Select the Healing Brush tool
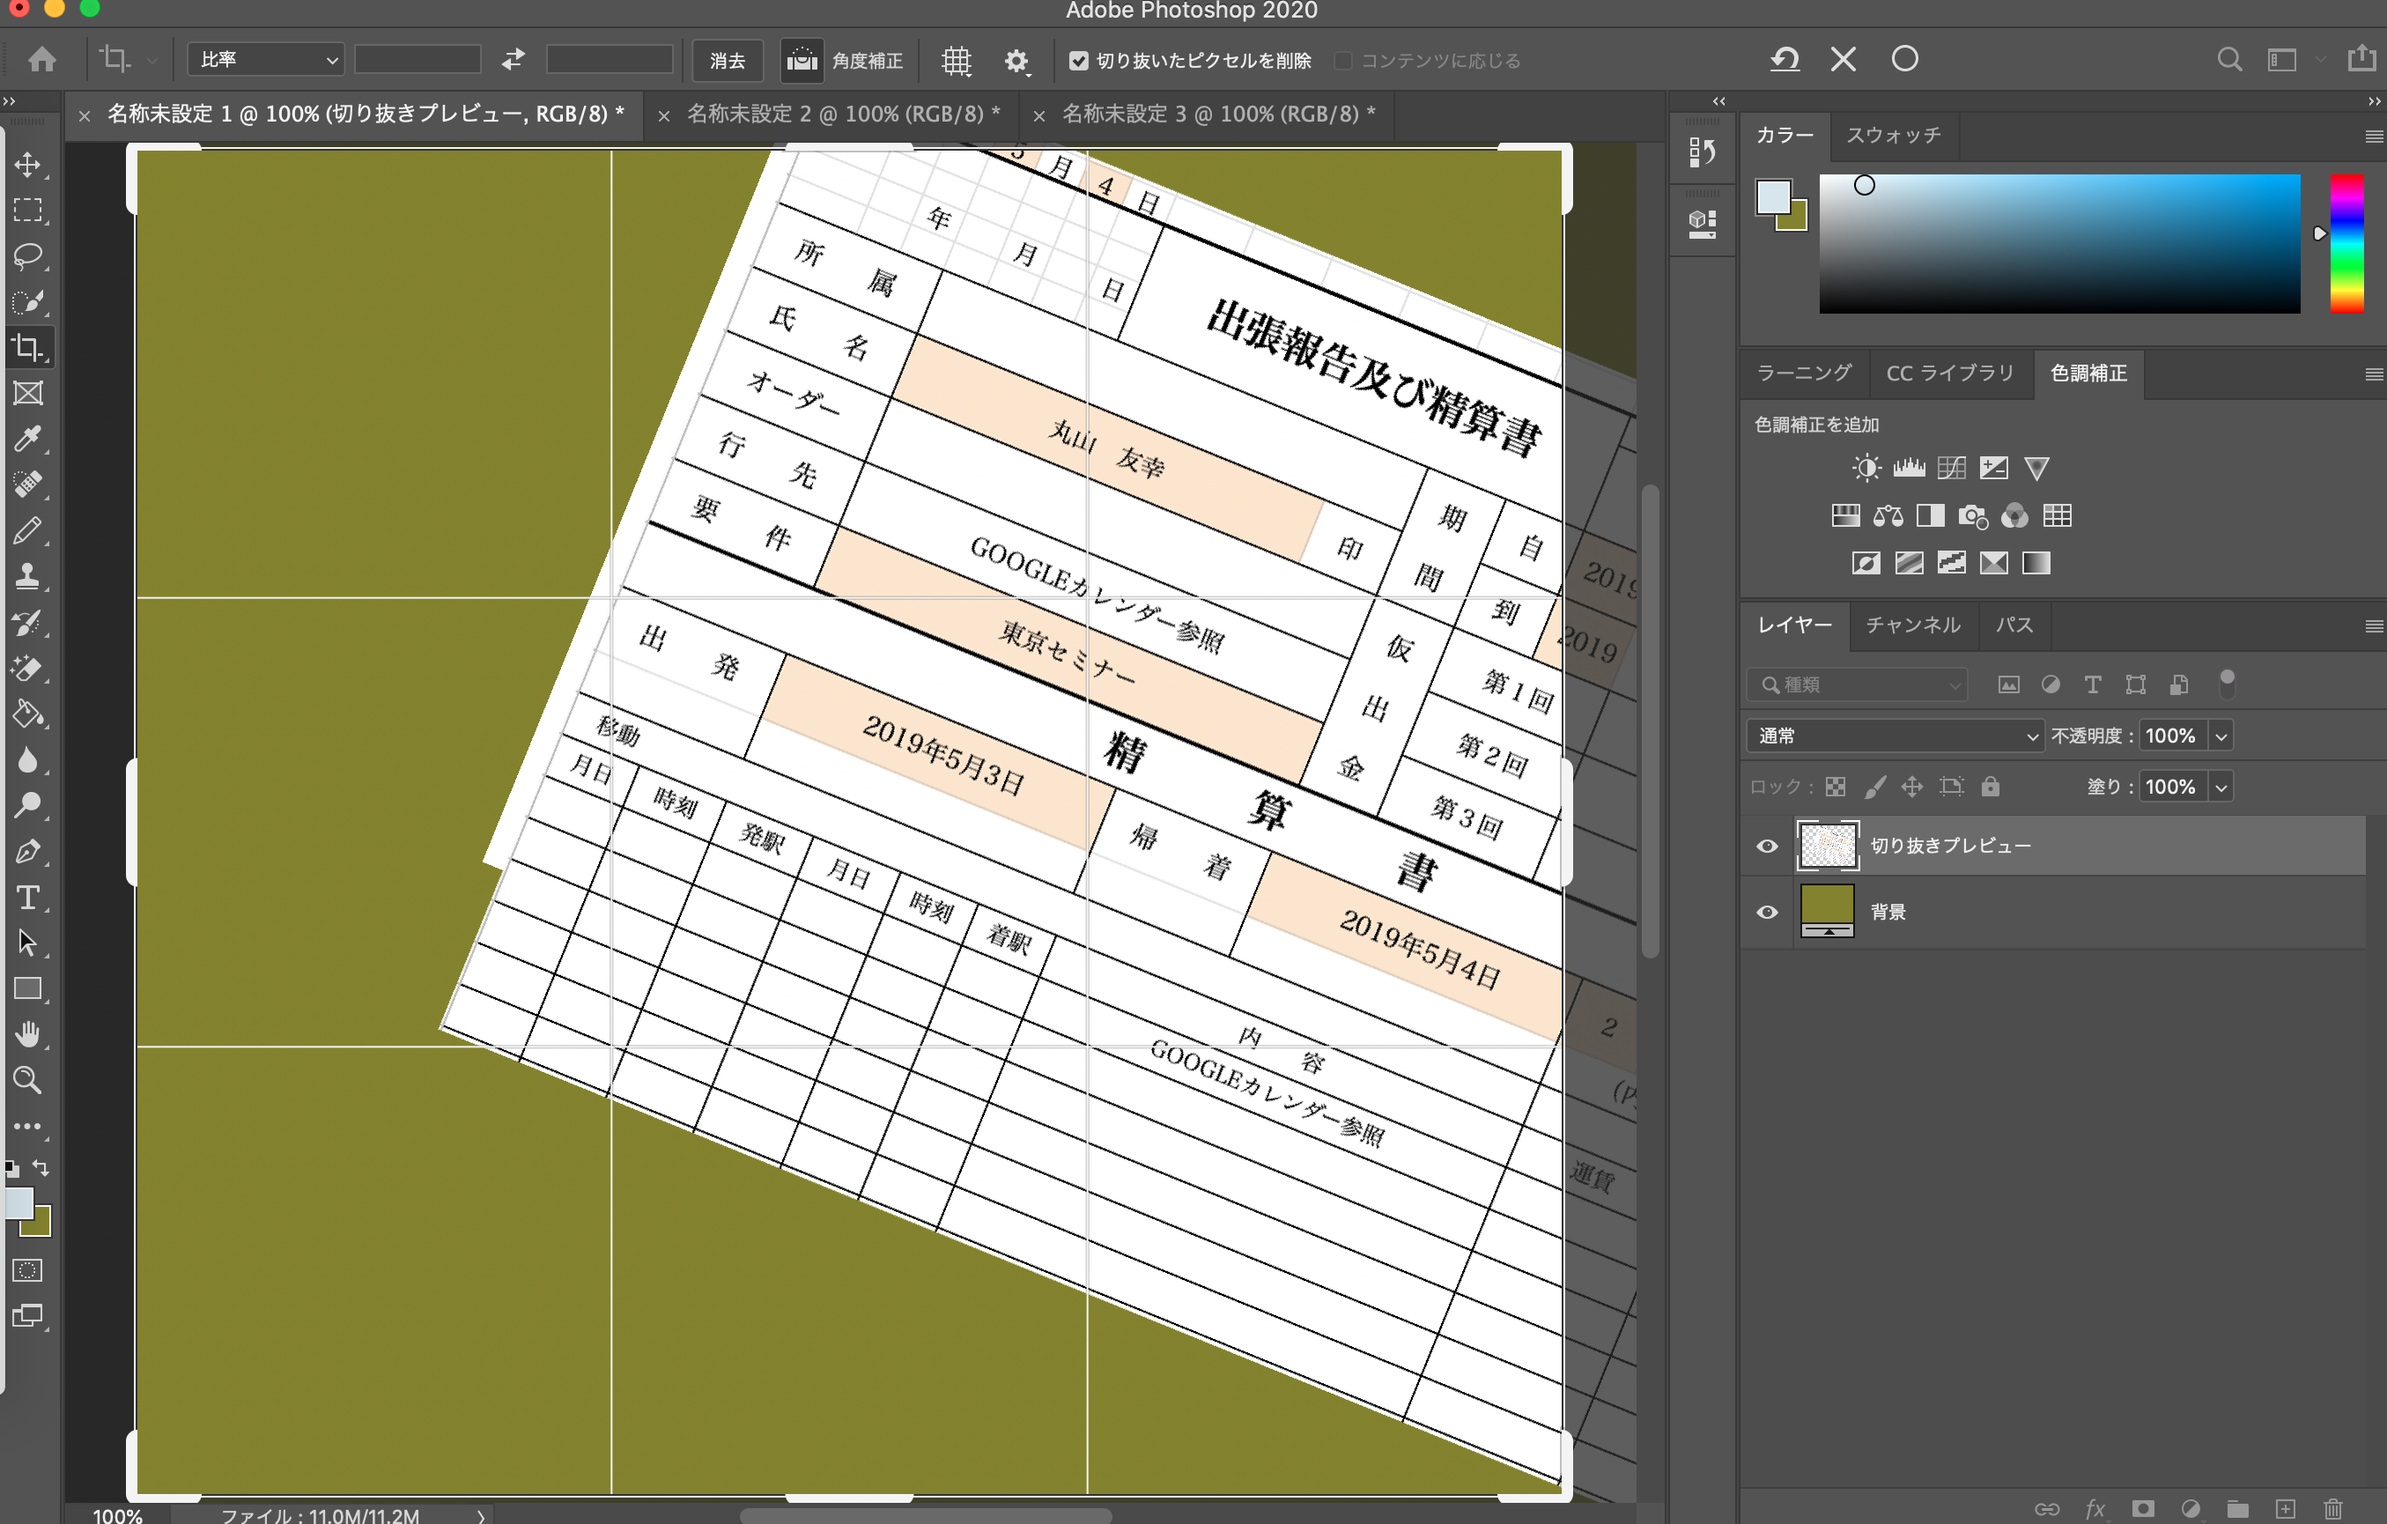This screenshot has height=1524, width=2387. coord(28,485)
